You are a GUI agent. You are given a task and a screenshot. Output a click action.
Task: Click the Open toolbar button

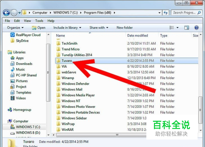pyautogui.click(x=39, y=28)
